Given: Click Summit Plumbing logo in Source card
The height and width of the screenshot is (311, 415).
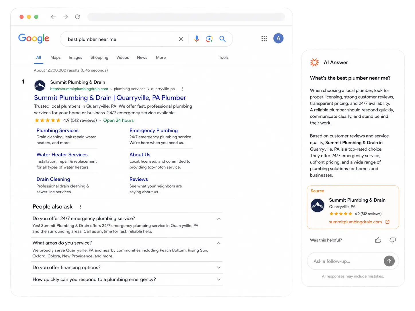Looking at the screenshot, I should click(x=318, y=205).
